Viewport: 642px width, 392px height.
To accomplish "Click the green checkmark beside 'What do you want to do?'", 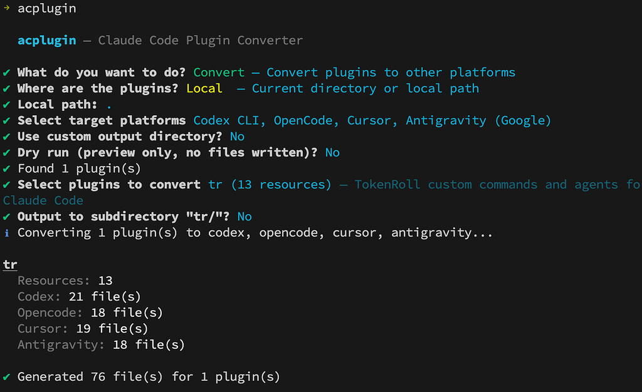I will click(6, 73).
